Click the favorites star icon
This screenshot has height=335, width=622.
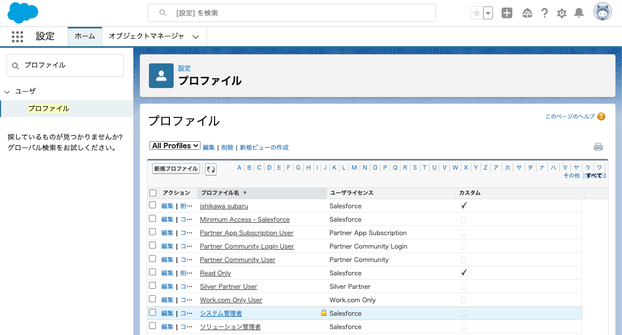point(477,13)
